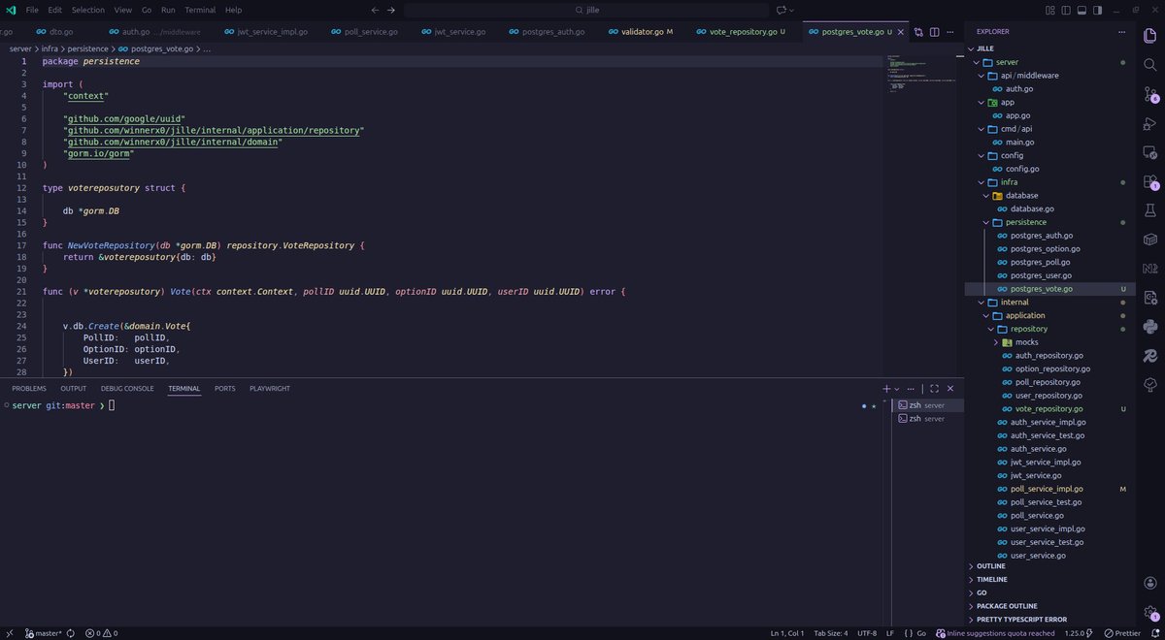This screenshot has width=1165, height=640.
Task: Add a new terminal with plus icon
Action: click(x=886, y=388)
